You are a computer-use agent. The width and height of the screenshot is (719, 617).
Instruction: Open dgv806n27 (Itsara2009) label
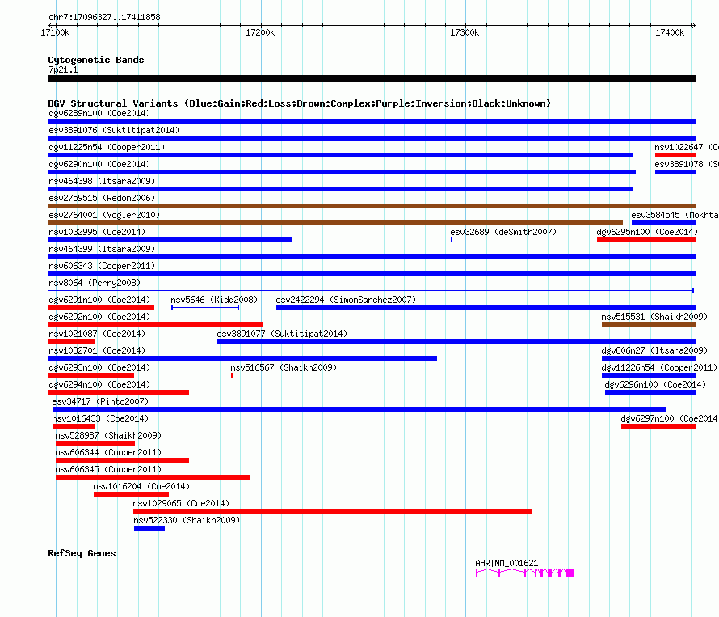click(x=654, y=350)
